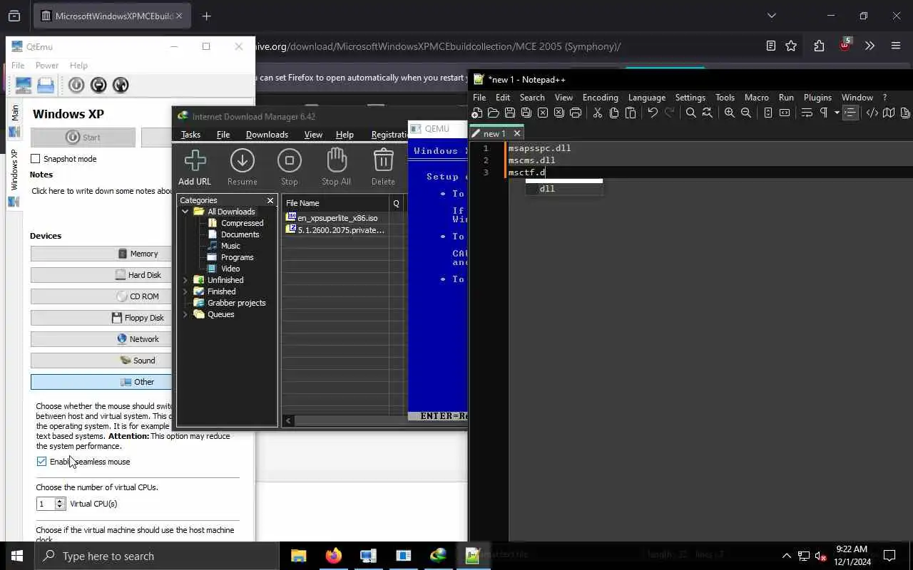Click the Cut scissors icon in Notepad++
This screenshot has width=913, height=570.
coord(598,113)
